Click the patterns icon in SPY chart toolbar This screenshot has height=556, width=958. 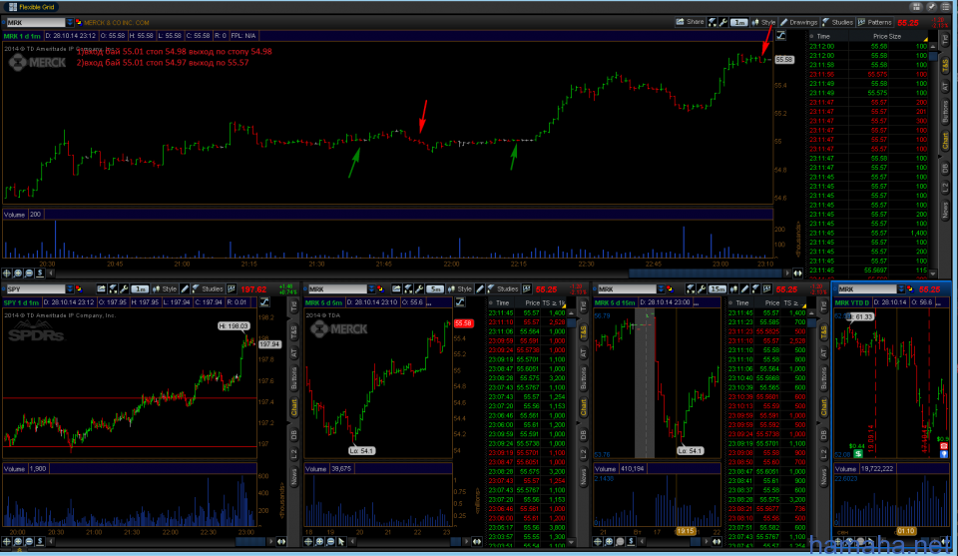232,289
